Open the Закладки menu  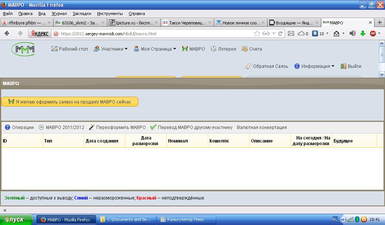(82, 13)
